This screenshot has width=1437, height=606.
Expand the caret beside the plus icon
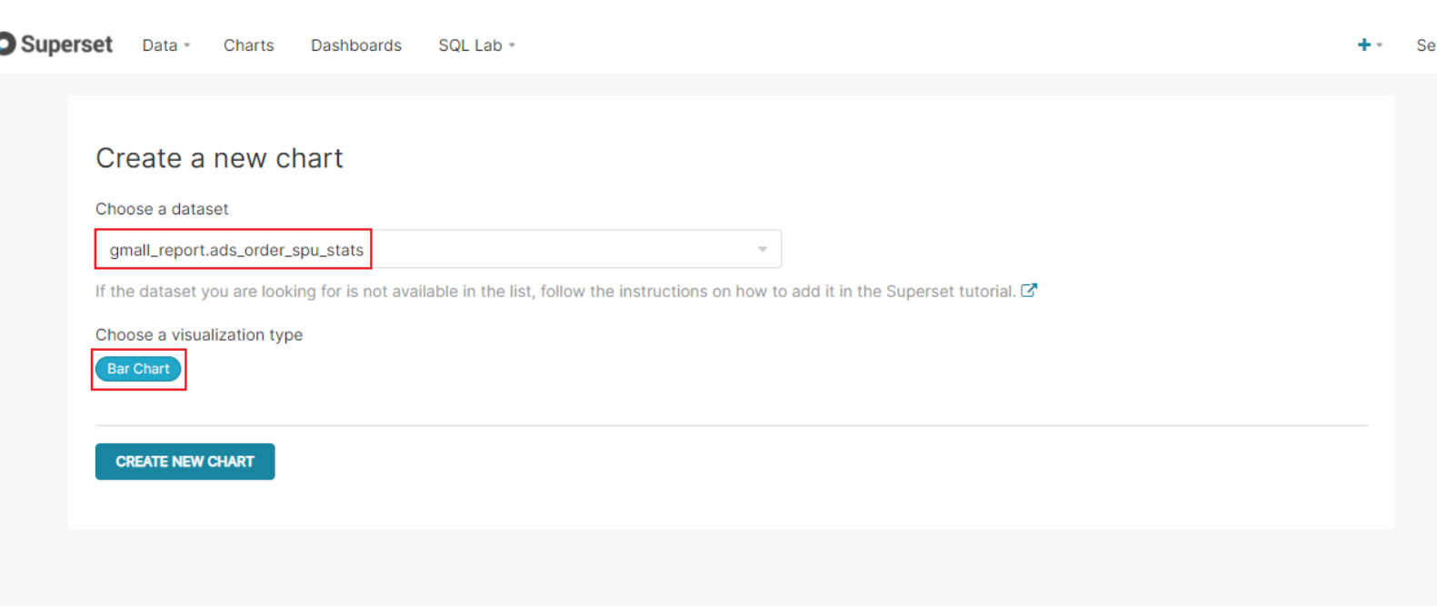point(1379,45)
